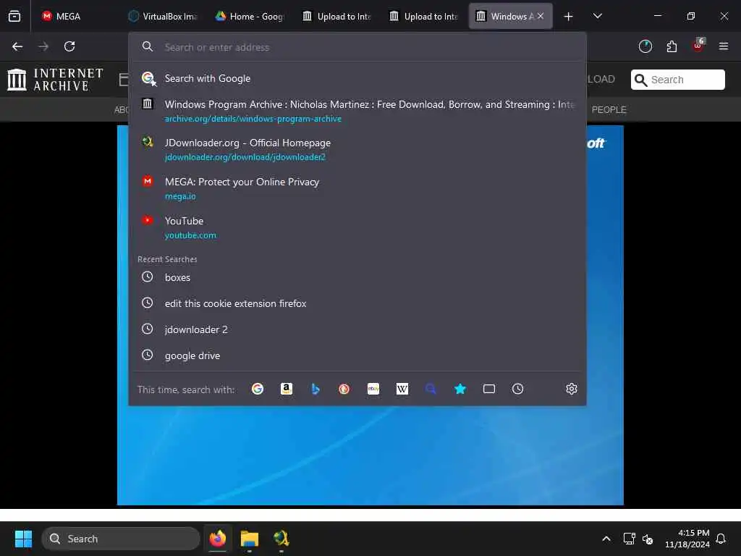Reload the current page

[x=69, y=46]
